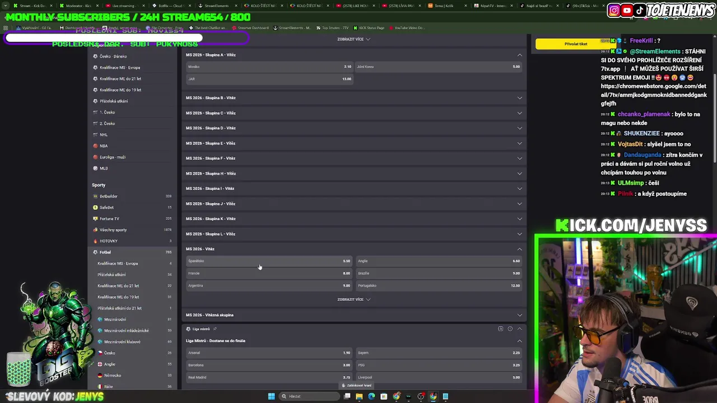Expand MS 2026 - Skupina C - Vítěz

click(520, 113)
